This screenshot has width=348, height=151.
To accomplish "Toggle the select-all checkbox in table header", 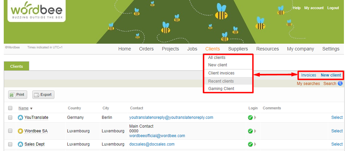I will [x=10, y=108].
